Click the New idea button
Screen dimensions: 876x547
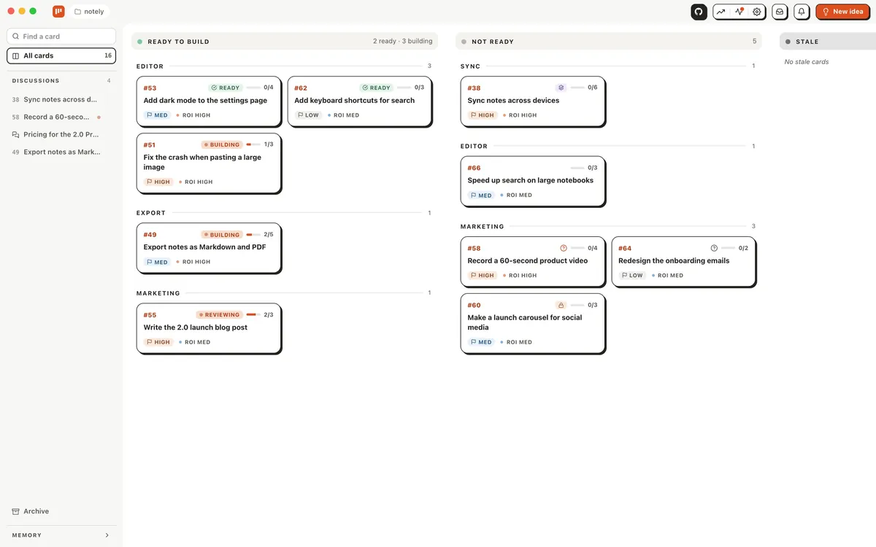842,12
